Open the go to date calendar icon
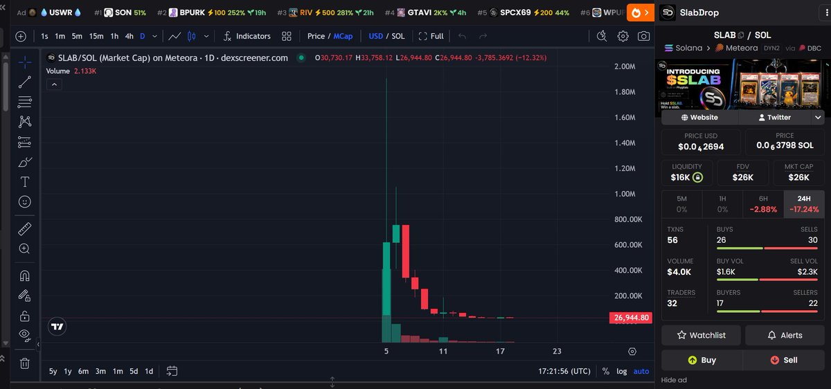The width and height of the screenshot is (831, 389). click(172, 371)
